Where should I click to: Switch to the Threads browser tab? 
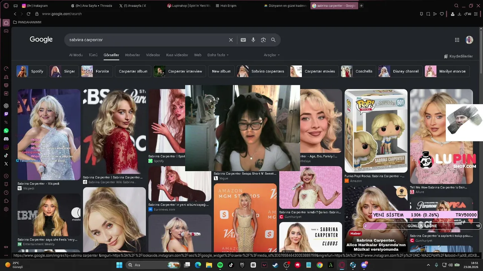[93, 6]
